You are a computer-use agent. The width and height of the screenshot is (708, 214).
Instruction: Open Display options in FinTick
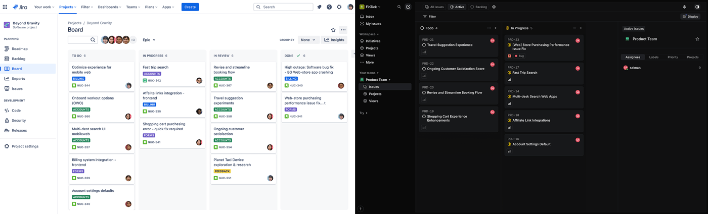coord(690,17)
